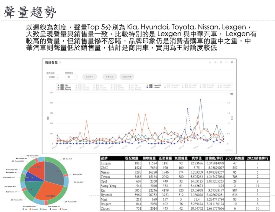Select the Mini cell in the table
The image size is (275, 212).
click(112, 199)
